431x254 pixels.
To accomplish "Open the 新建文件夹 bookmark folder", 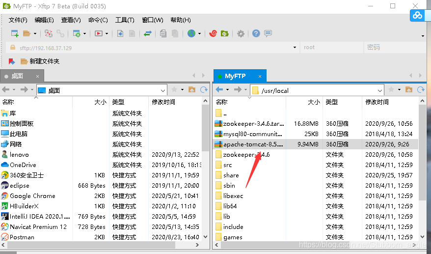I will 40,61.
